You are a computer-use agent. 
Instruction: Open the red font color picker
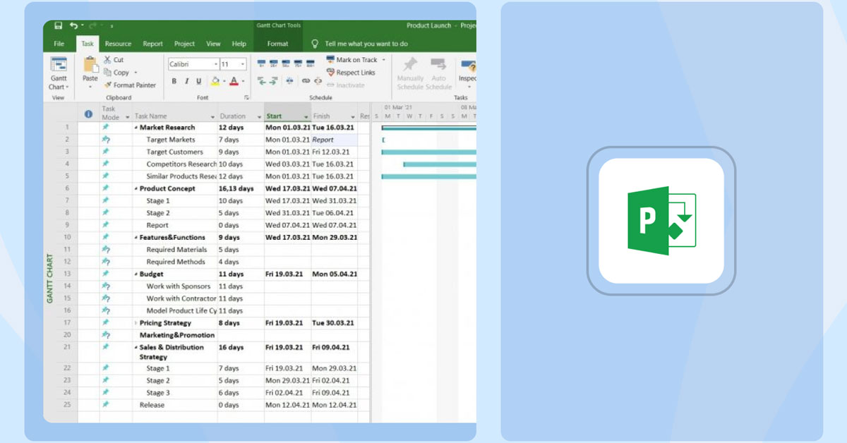point(242,82)
